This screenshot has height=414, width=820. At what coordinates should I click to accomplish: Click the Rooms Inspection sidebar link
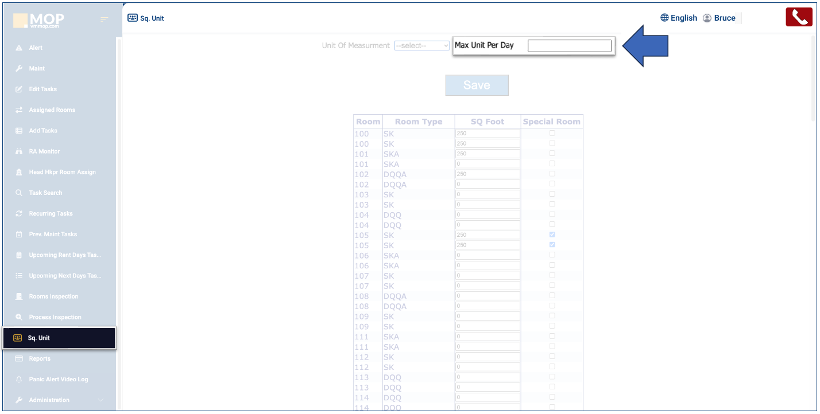[x=53, y=296]
